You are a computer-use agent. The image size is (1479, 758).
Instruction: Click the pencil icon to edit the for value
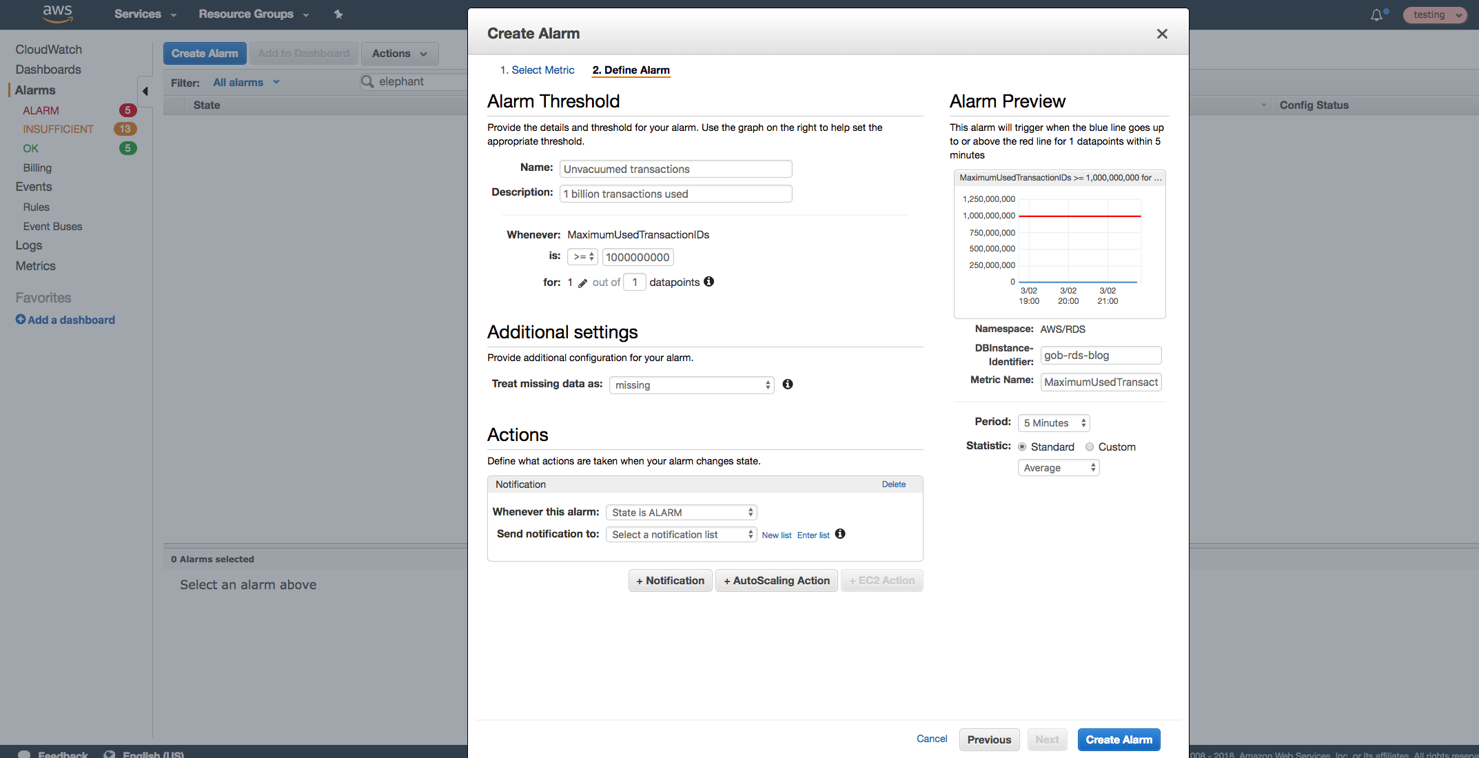[583, 283]
